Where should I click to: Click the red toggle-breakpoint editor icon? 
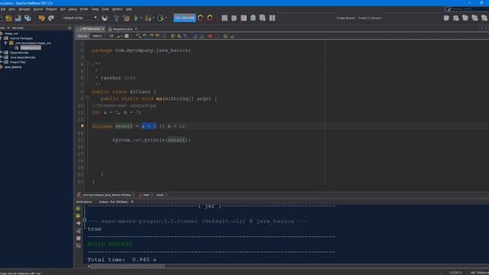(210, 36)
